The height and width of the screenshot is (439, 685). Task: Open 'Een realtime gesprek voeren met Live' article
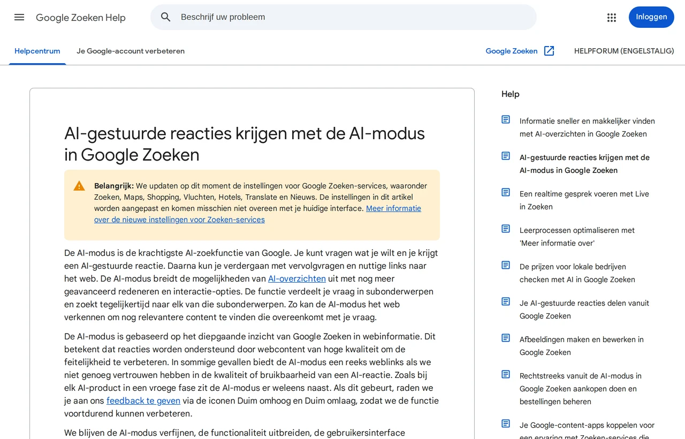584,200
